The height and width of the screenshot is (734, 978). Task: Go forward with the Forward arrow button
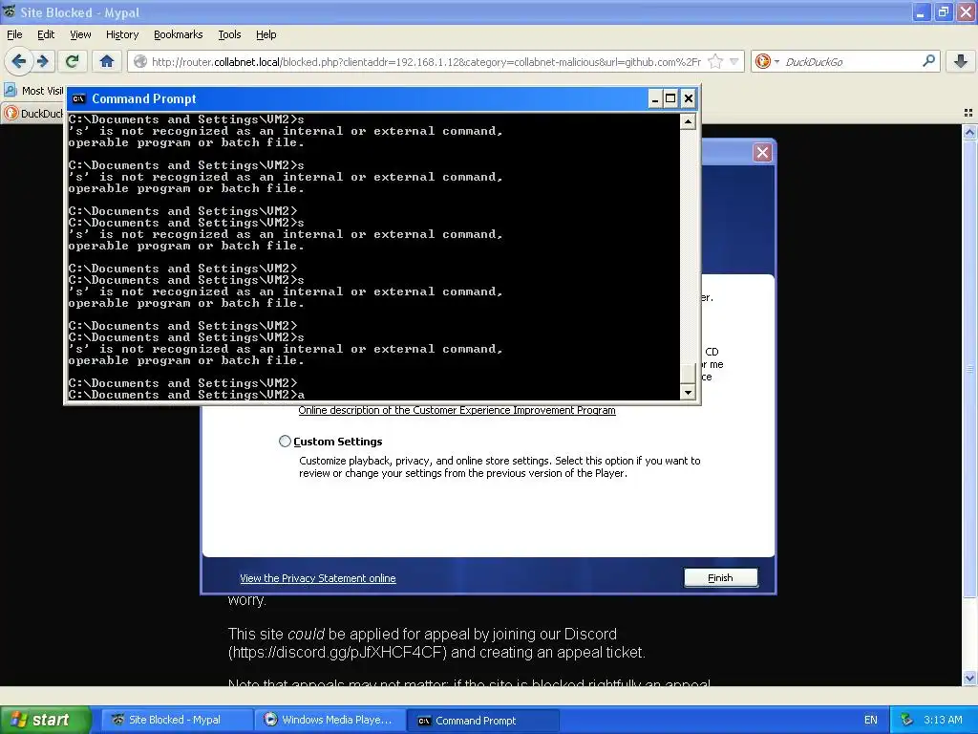(x=43, y=61)
